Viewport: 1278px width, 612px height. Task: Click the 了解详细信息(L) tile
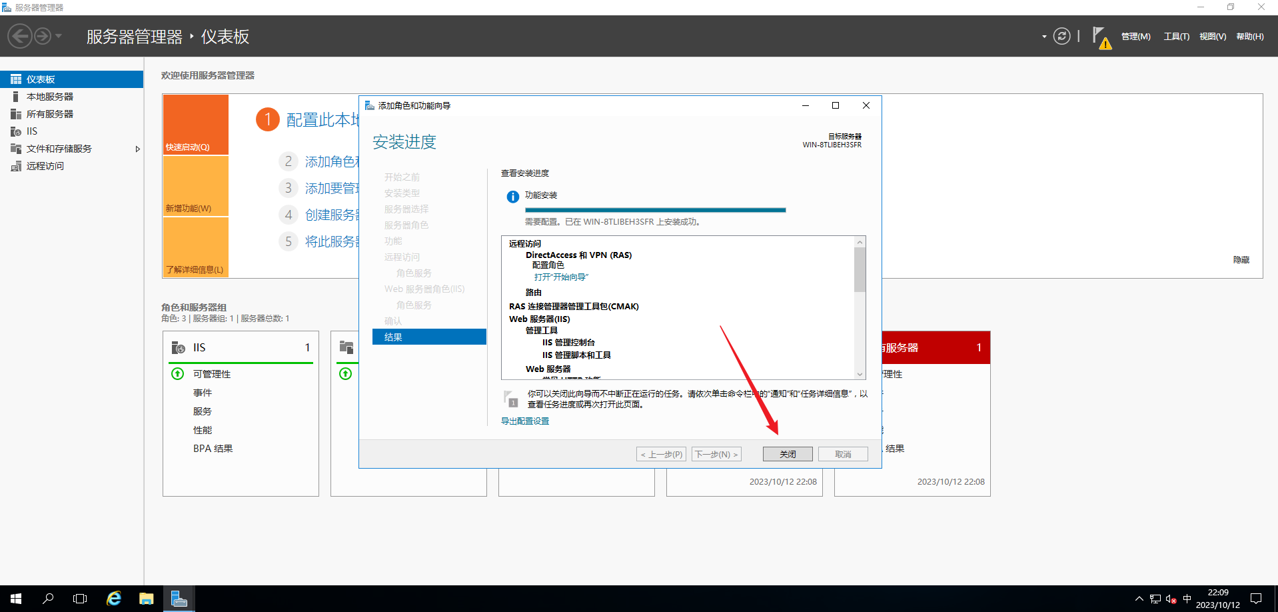(x=196, y=247)
